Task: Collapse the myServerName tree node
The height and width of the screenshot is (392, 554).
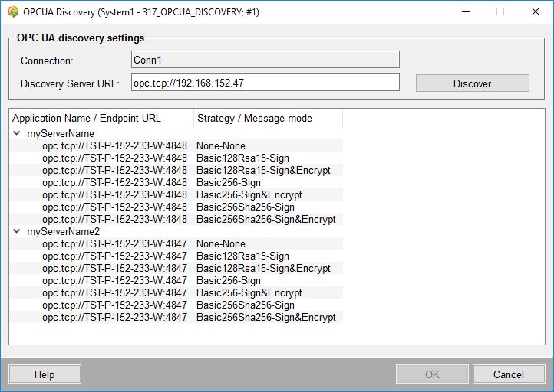Action: click(x=17, y=134)
